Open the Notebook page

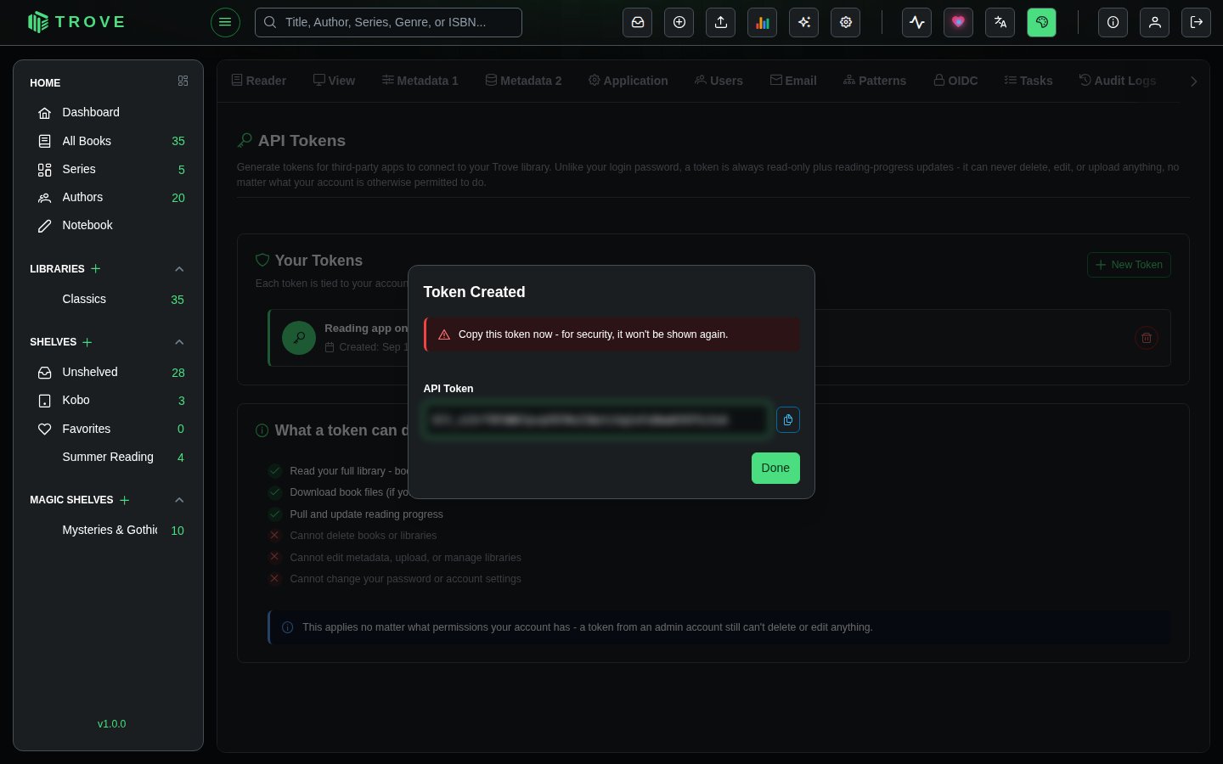109,225
